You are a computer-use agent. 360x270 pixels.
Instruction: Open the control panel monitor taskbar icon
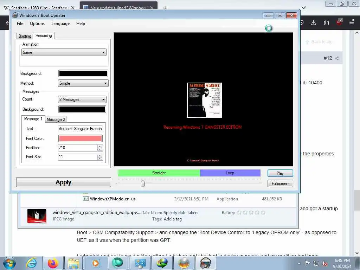tap(140, 263)
